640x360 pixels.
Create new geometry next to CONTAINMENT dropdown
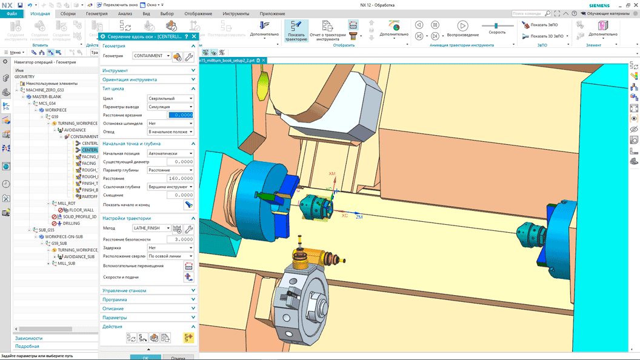177,57
